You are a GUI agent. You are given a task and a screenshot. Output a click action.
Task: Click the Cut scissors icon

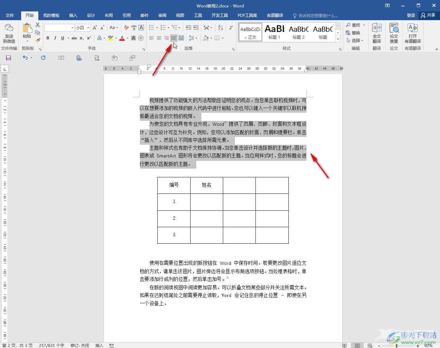tap(38, 25)
